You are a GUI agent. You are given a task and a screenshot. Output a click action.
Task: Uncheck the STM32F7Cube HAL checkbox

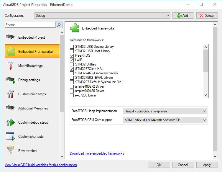click(72, 69)
